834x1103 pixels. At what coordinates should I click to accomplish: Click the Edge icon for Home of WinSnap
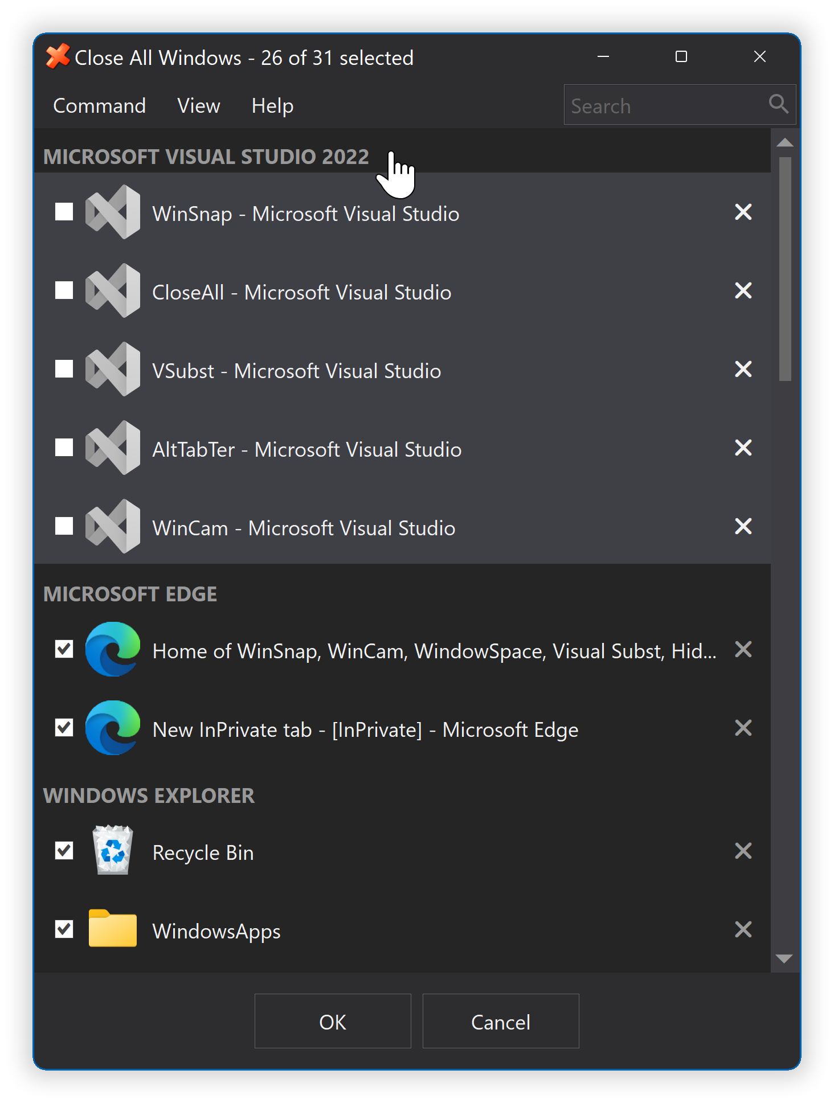113,650
